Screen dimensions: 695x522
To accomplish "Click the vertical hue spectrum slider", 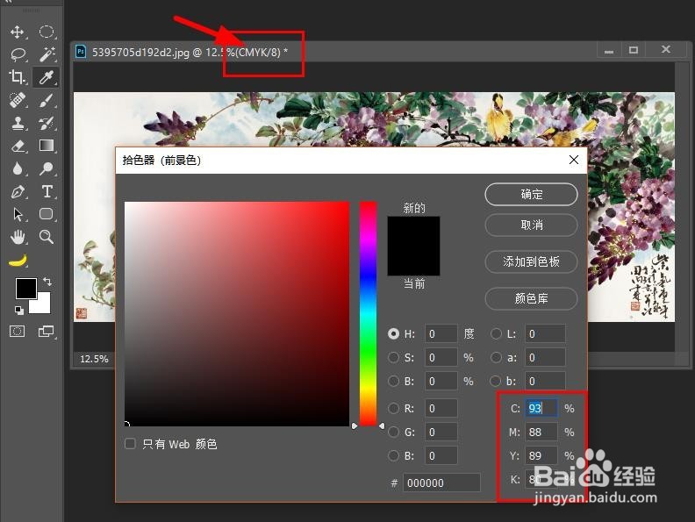I will 368,314.
